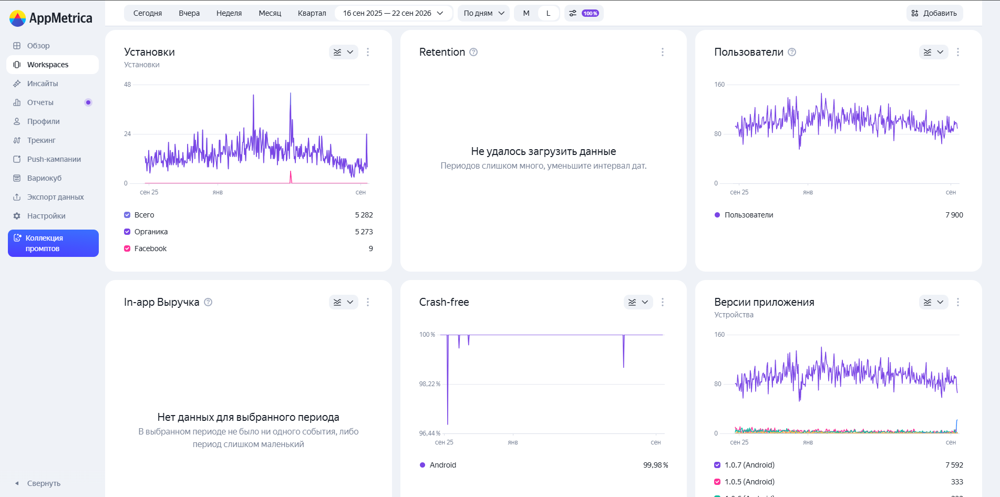Open the three-dot menu on Crash-free widget
1000x497 pixels.
pos(663,302)
